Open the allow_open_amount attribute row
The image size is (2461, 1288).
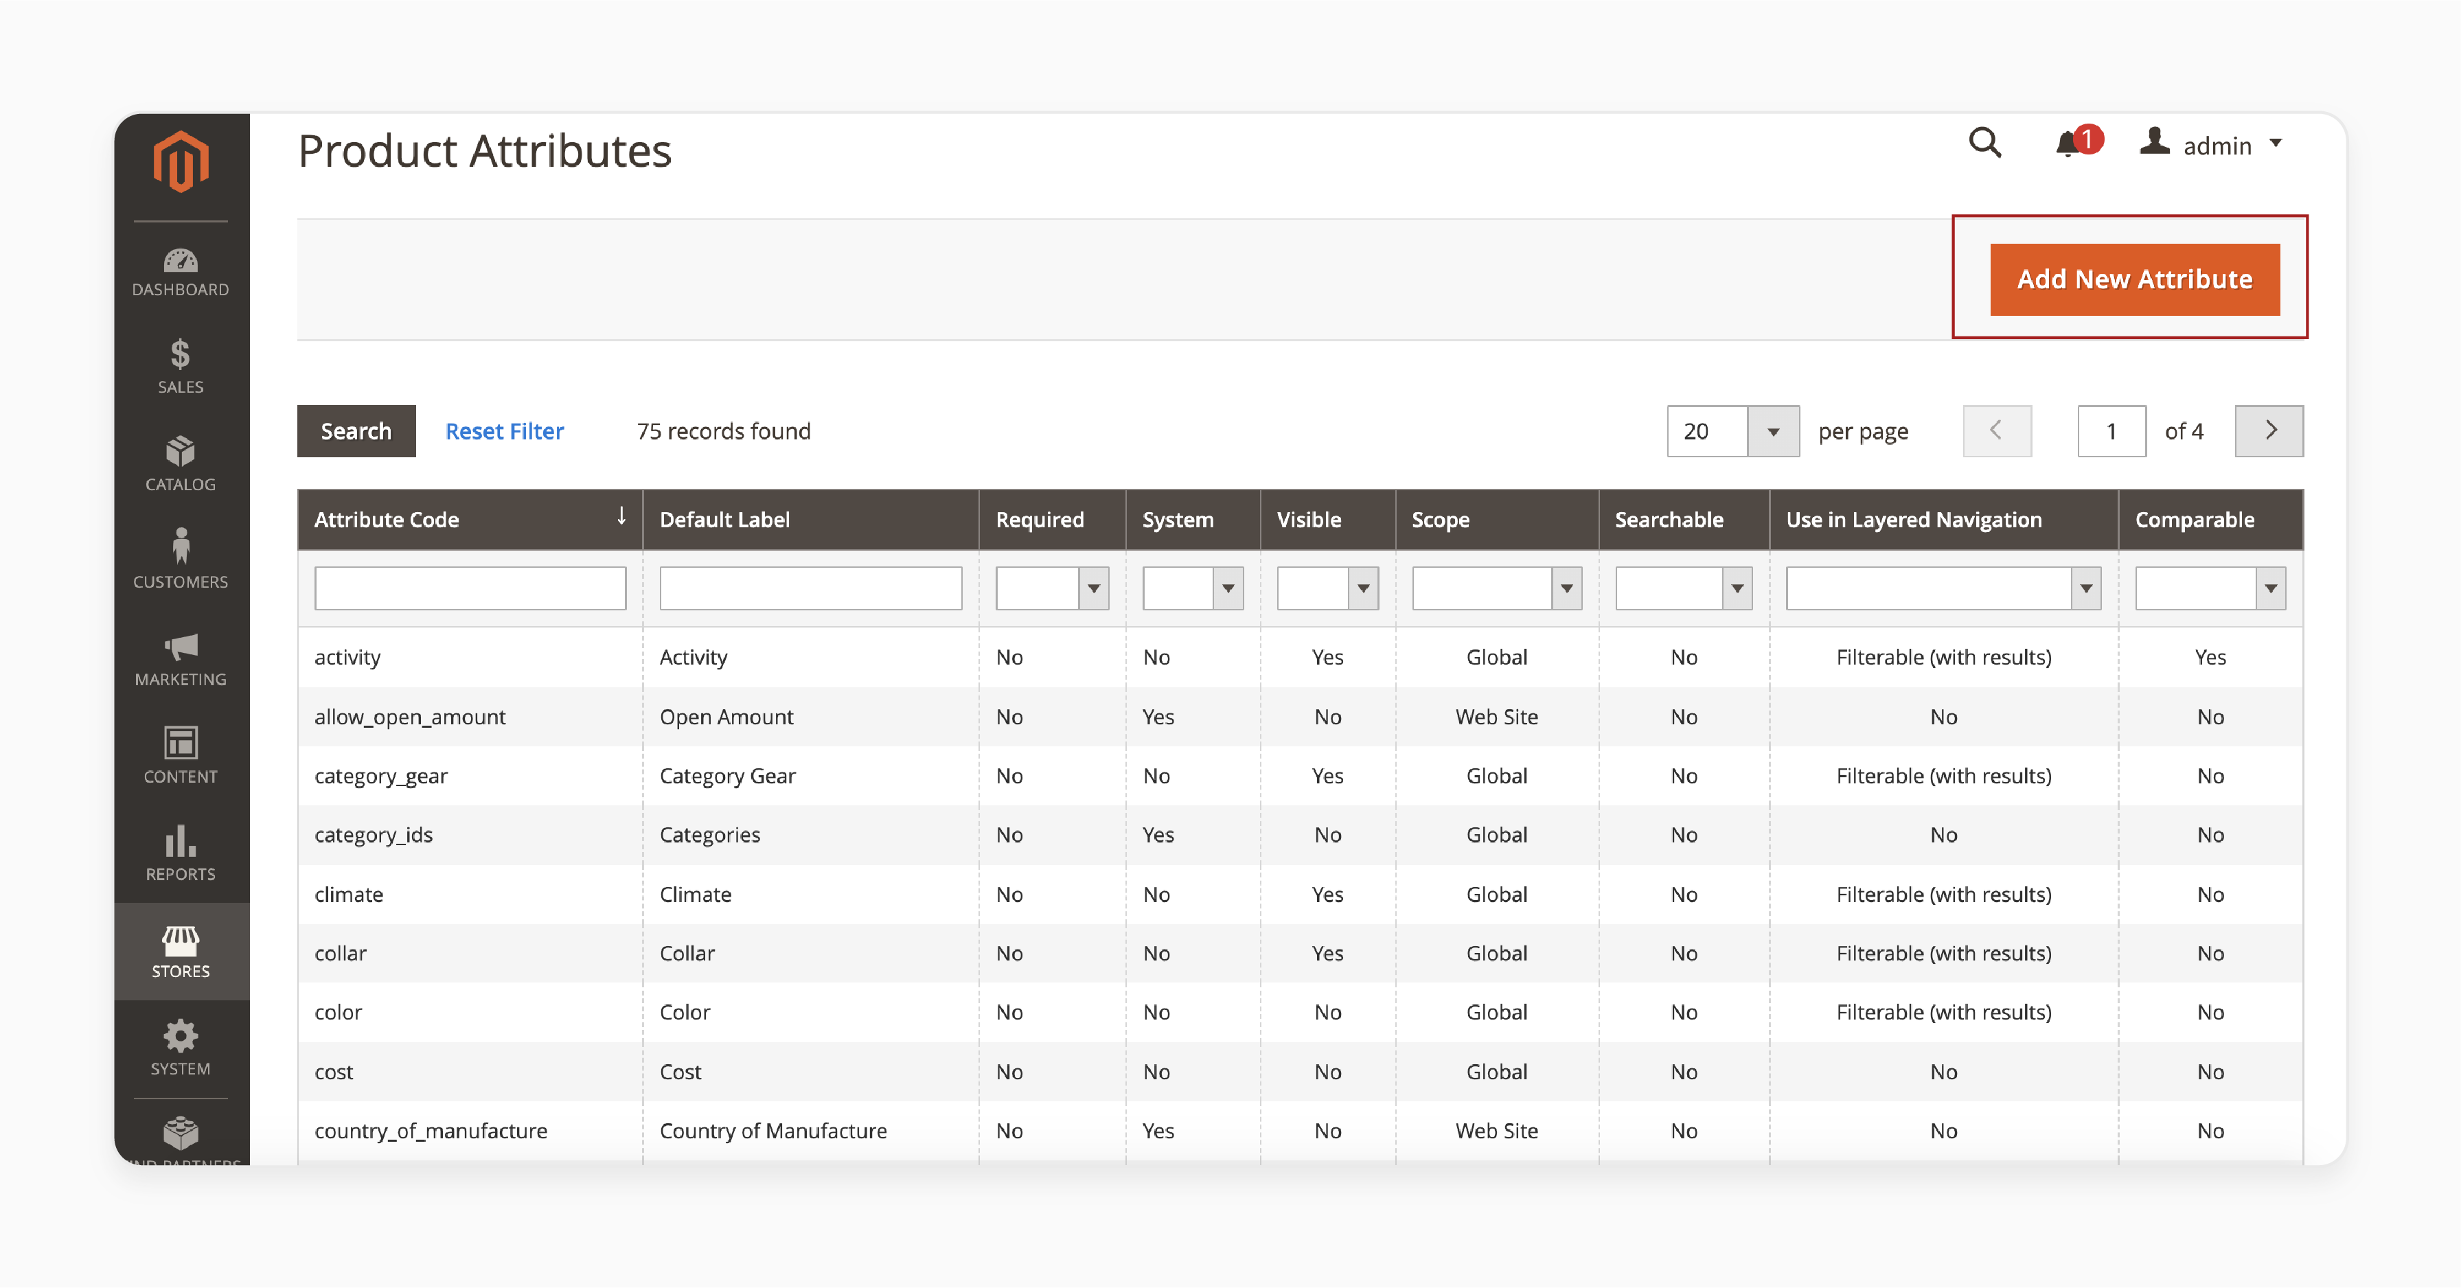[1301, 717]
